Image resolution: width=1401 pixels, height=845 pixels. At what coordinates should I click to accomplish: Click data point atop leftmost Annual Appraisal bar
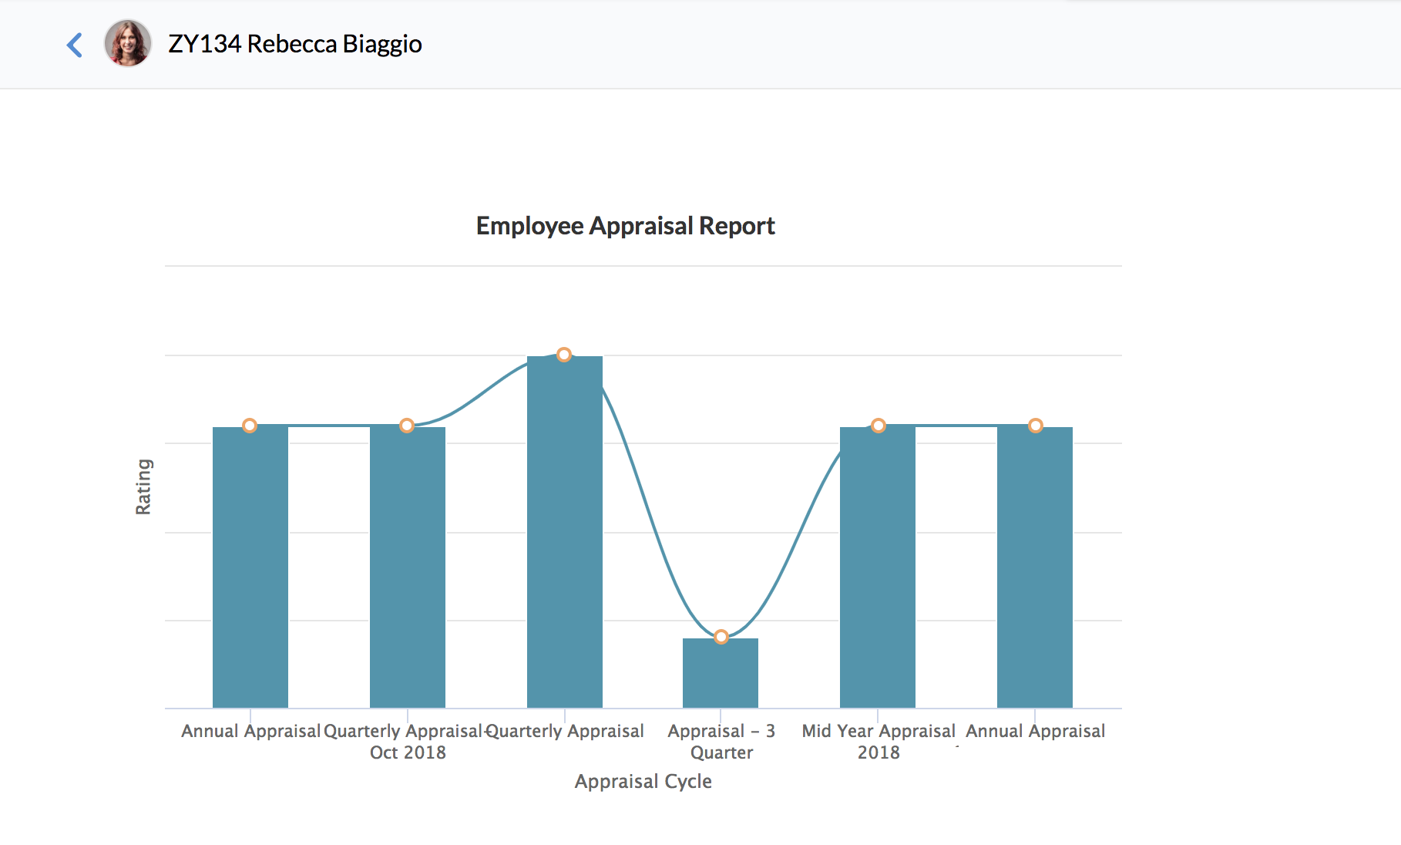coord(250,426)
